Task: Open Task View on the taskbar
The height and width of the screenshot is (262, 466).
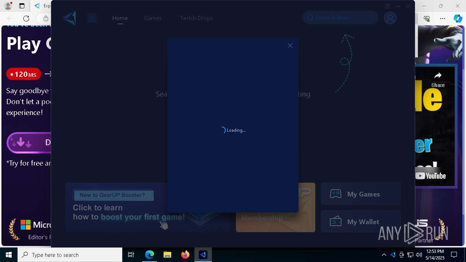Action: (131, 255)
